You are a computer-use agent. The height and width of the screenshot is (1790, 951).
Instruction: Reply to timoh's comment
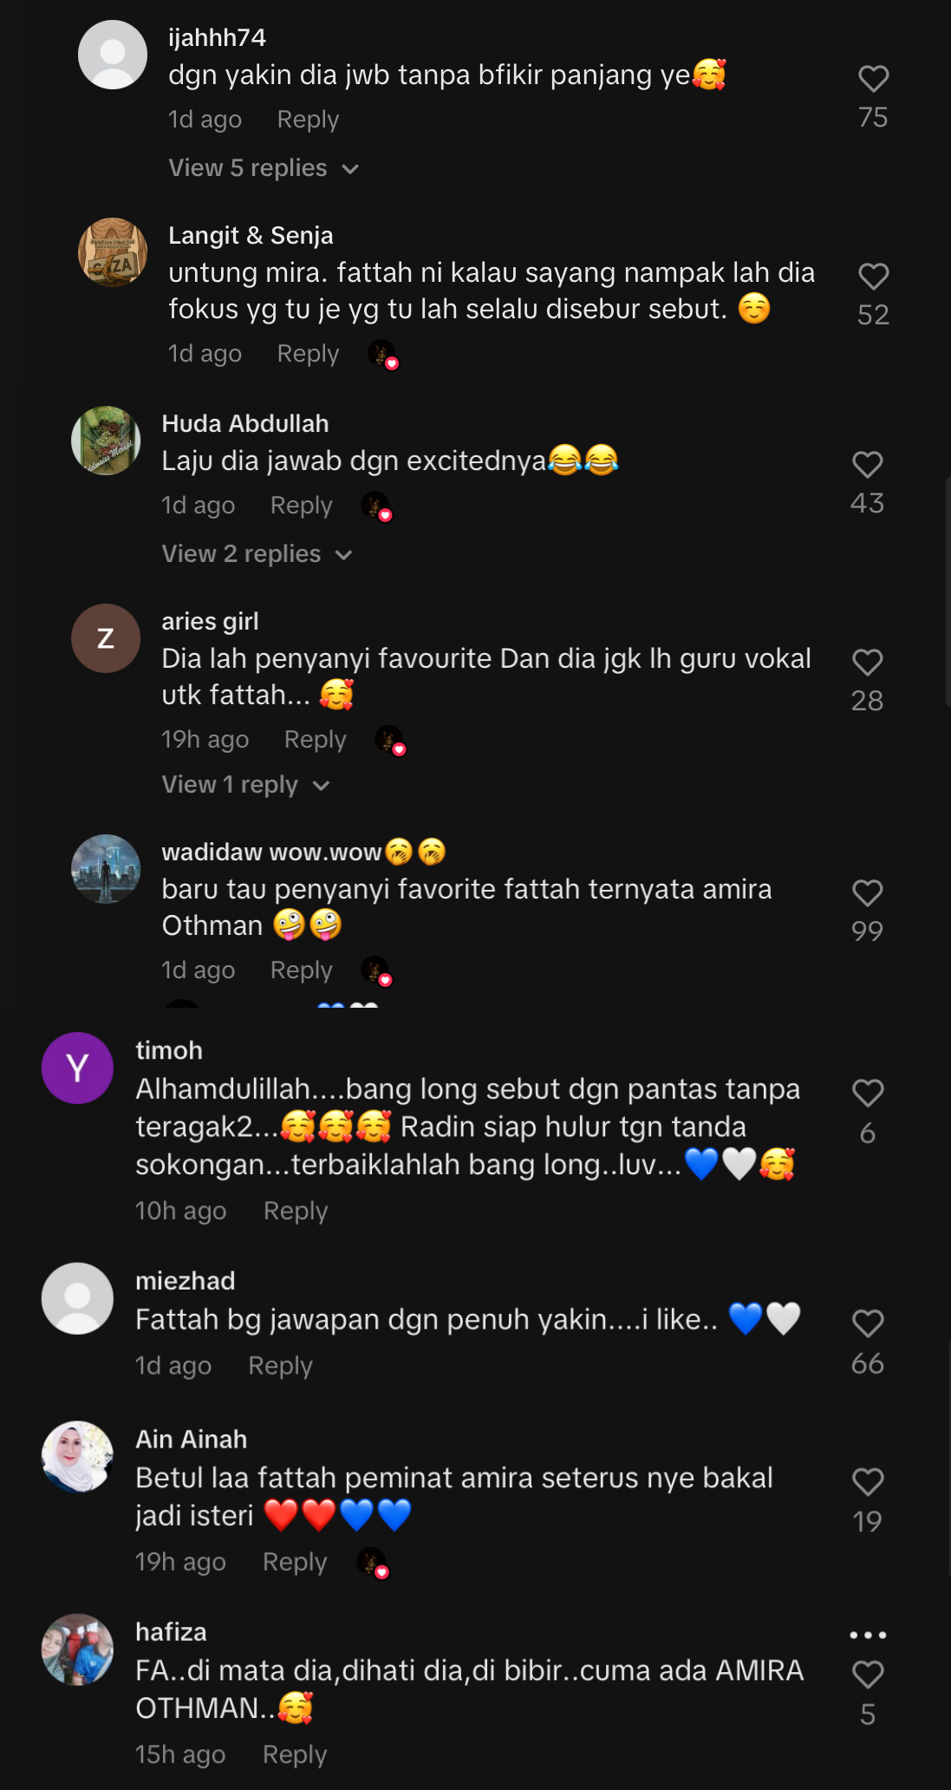pos(296,1211)
